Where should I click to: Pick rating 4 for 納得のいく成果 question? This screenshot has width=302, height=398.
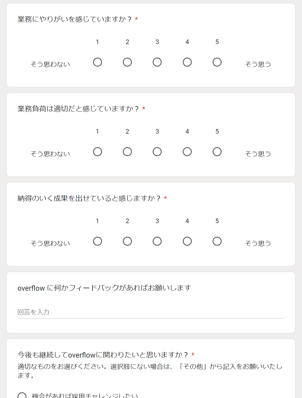coord(187,241)
